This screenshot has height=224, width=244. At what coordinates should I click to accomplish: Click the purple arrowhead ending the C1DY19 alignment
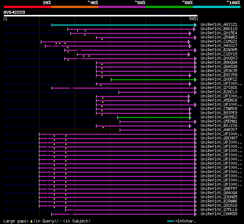pos(189,54)
